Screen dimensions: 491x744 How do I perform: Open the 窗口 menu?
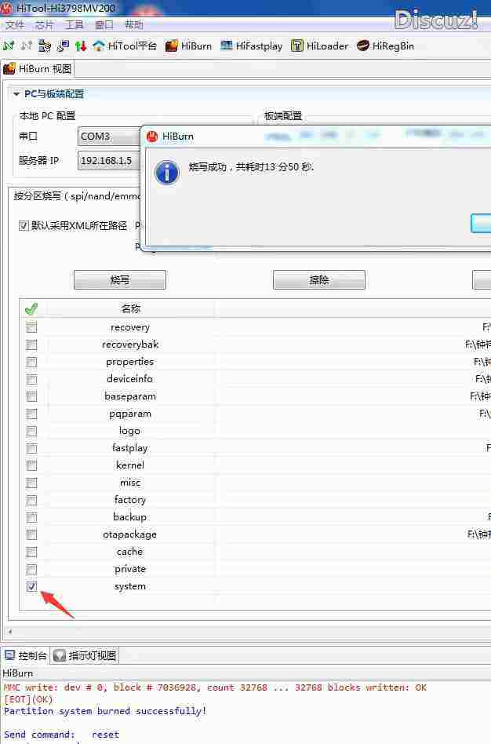[104, 24]
